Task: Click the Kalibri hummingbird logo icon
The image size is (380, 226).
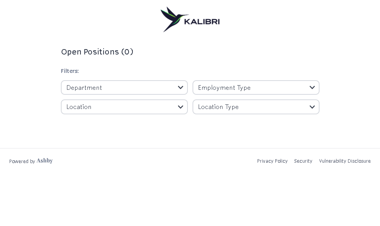Action: tap(171, 19)
